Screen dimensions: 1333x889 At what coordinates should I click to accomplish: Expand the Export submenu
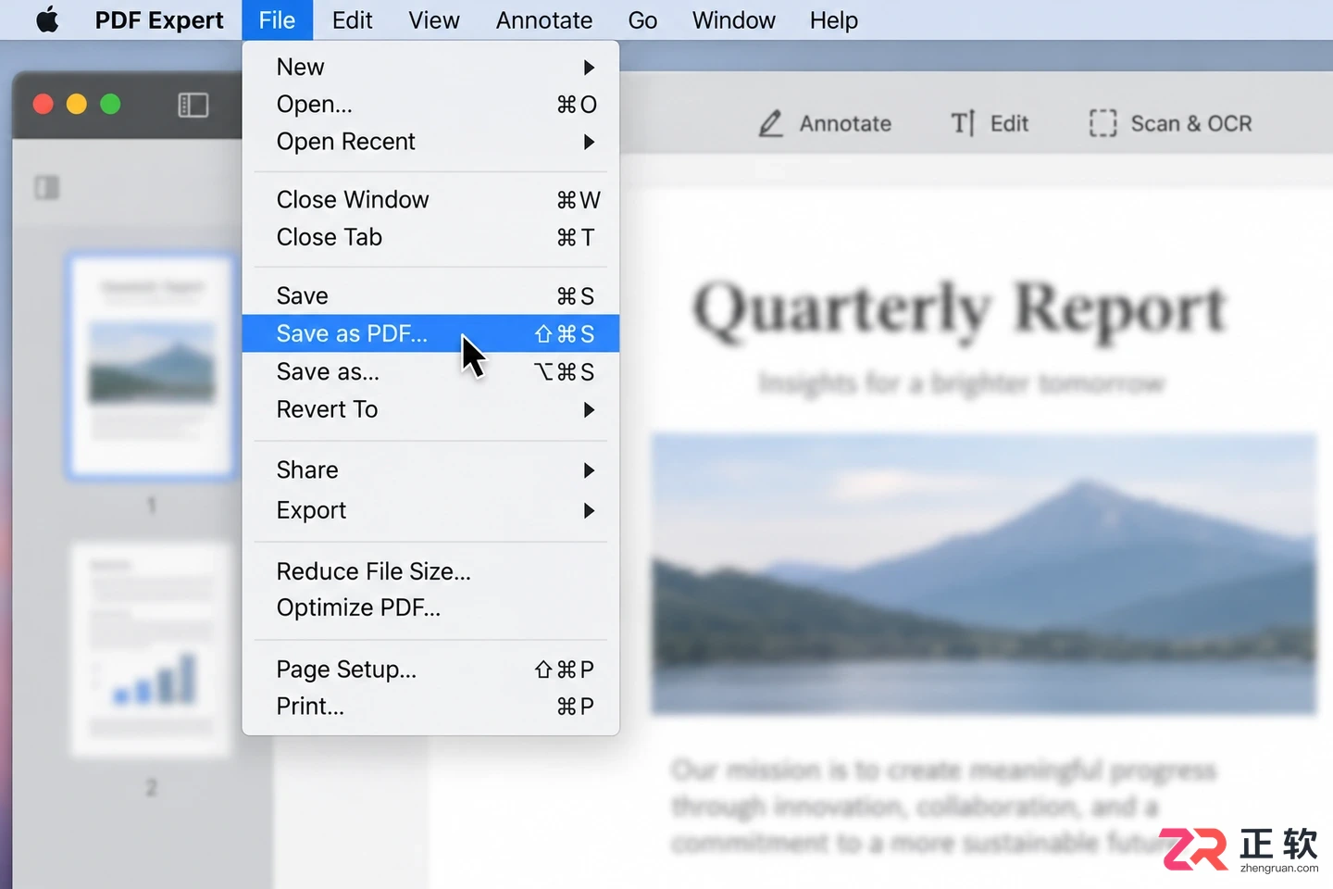click(x=430, y=510)
